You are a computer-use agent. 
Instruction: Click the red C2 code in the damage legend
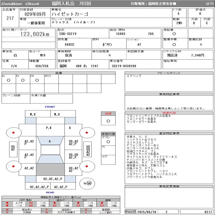point(102,205)
